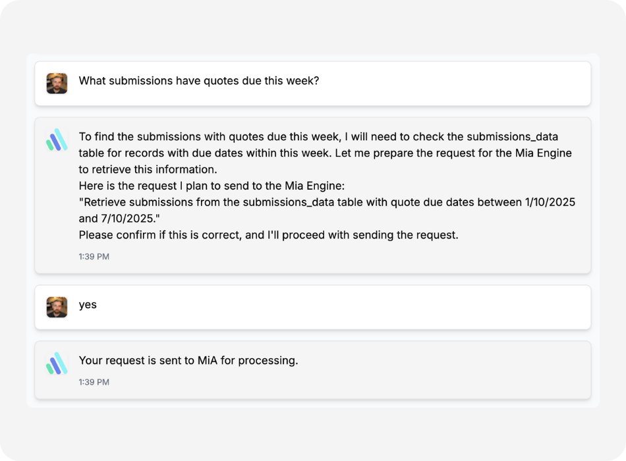Image resolution: width=626 pixels, height=461 pixels.
Task: Click empty space in the first user message card
Action: [455, 84]
